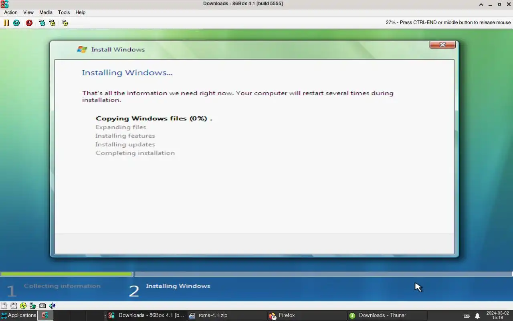Click the Installing Windows... heading
Image resolution: width=513 pixels, height=321 pixels.
127,73
